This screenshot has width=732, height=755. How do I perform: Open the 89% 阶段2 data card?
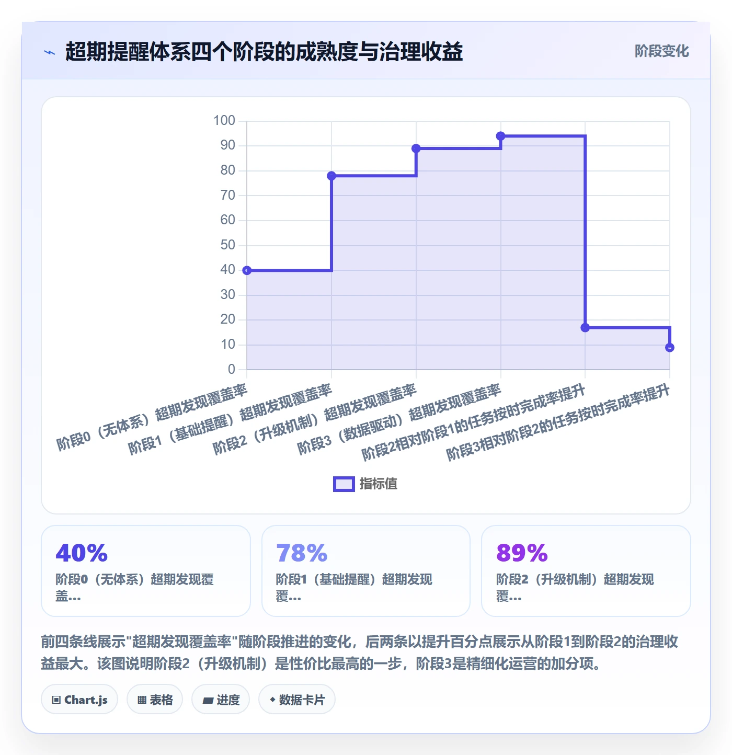tap(586, 571)
